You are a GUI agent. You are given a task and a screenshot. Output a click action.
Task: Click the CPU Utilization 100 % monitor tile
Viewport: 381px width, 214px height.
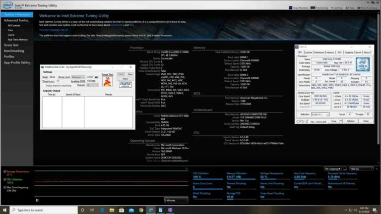[x=208, y=175]
